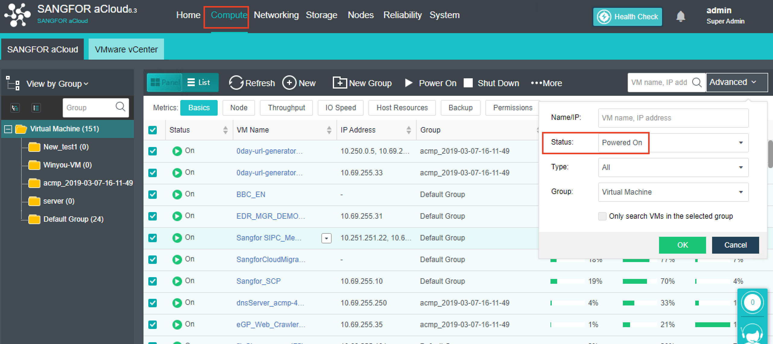Image resolution: width=773 pixels, height=344 pixels.
Task: Switch to Panel view
Action: (x=165, y=82)
